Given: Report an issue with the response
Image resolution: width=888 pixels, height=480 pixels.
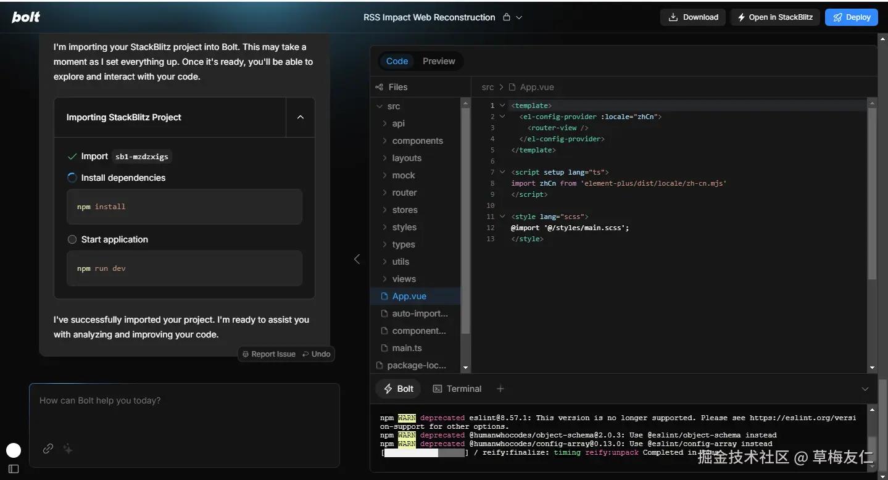Looking at the screenshot, I should (x=269, y=354).
